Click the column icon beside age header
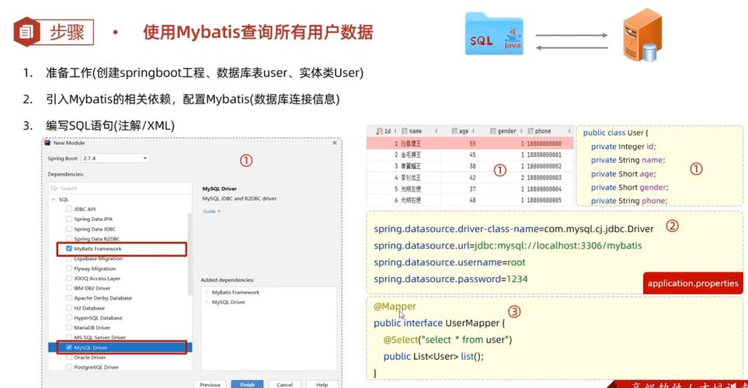748x388 pixels. (x=454, y=130)
